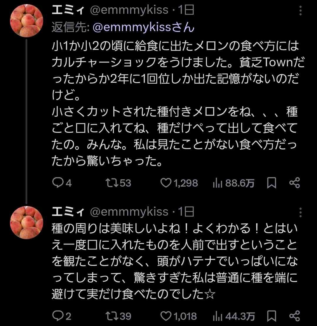Share the first tweet
The height and width of the screenshot is (326, 317).
click(294, 183)
